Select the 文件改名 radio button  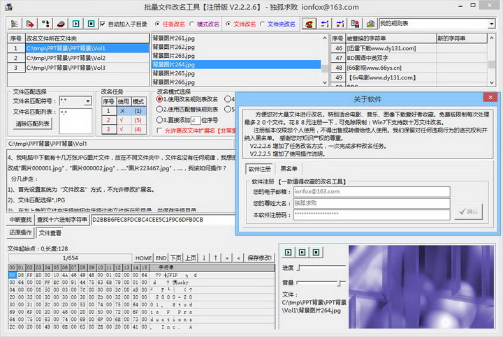click(x=228, y=24)
